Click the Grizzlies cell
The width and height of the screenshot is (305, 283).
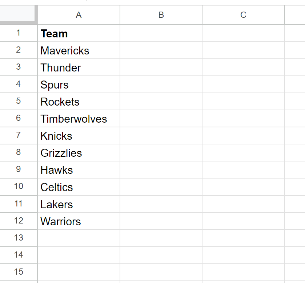tap(79, 153)
